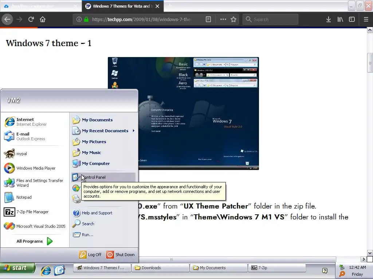The width and height of the screenshot is (373, 279).
Task: Click the network tray icon
Action: tap(342, 267)
